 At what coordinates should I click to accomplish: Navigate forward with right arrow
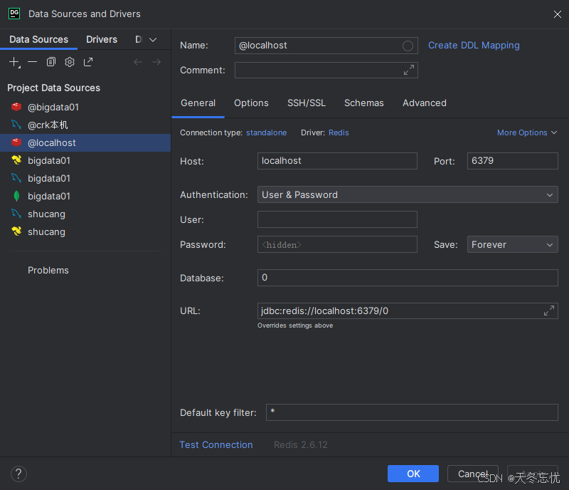[156, 62]
